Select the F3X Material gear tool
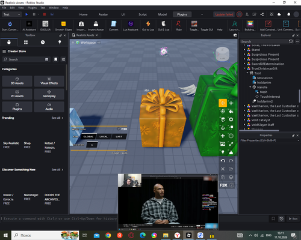 pos(231,119)
